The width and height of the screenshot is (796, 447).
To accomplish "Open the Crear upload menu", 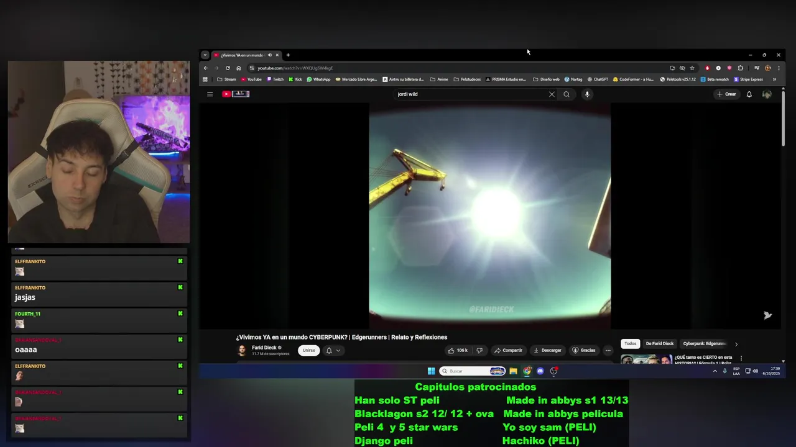I will coord(726,94).
